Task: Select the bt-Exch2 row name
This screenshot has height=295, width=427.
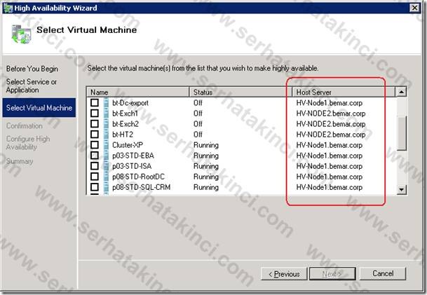Action: [x=126, y=124]
